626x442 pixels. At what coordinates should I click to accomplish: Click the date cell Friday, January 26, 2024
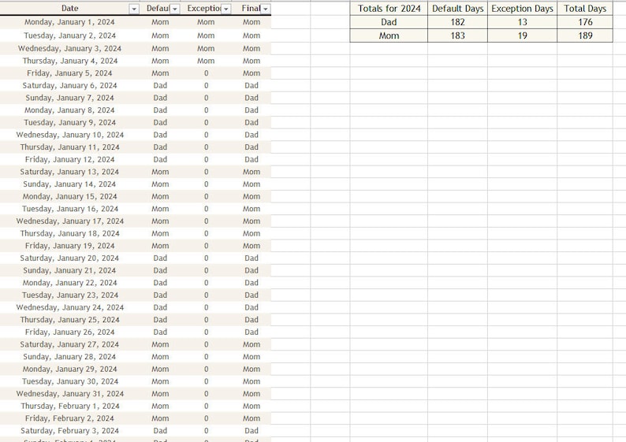[70, 332]
